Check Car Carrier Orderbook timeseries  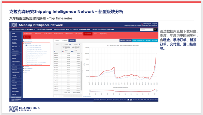point(26,59)
